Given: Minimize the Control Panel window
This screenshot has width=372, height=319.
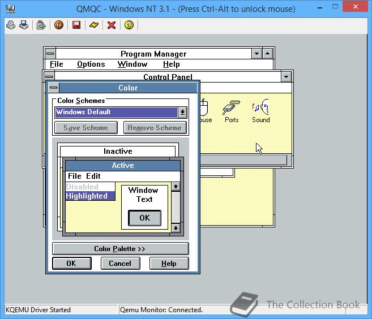Looking at the screenshot, I should 286,76.
